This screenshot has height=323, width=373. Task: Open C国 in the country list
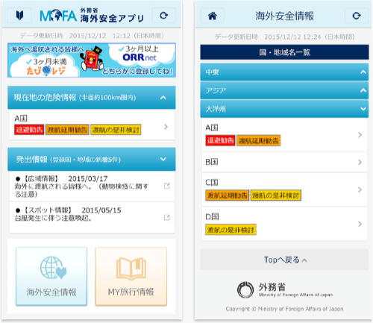tap(284, 189)
